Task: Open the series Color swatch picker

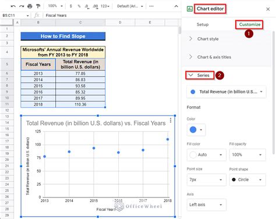Action: click(196, 130)
